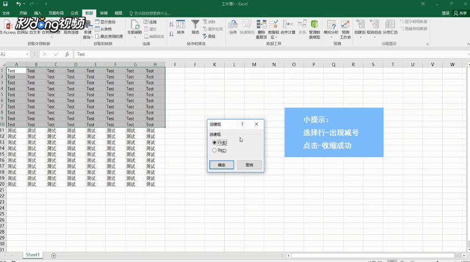Click From Table (从表格)

tap(103, 29)
